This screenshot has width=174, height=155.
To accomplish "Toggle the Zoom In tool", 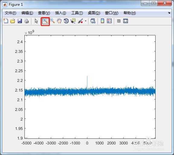I will 45,21.
